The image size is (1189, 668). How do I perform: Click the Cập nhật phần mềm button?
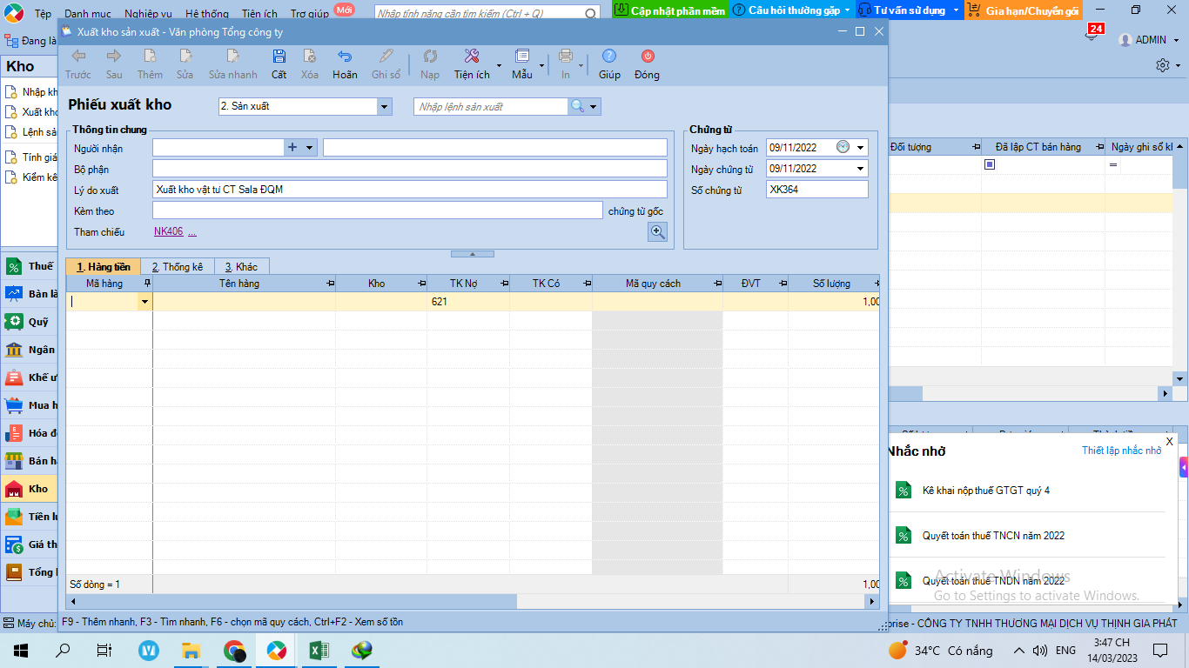[669, 10]
